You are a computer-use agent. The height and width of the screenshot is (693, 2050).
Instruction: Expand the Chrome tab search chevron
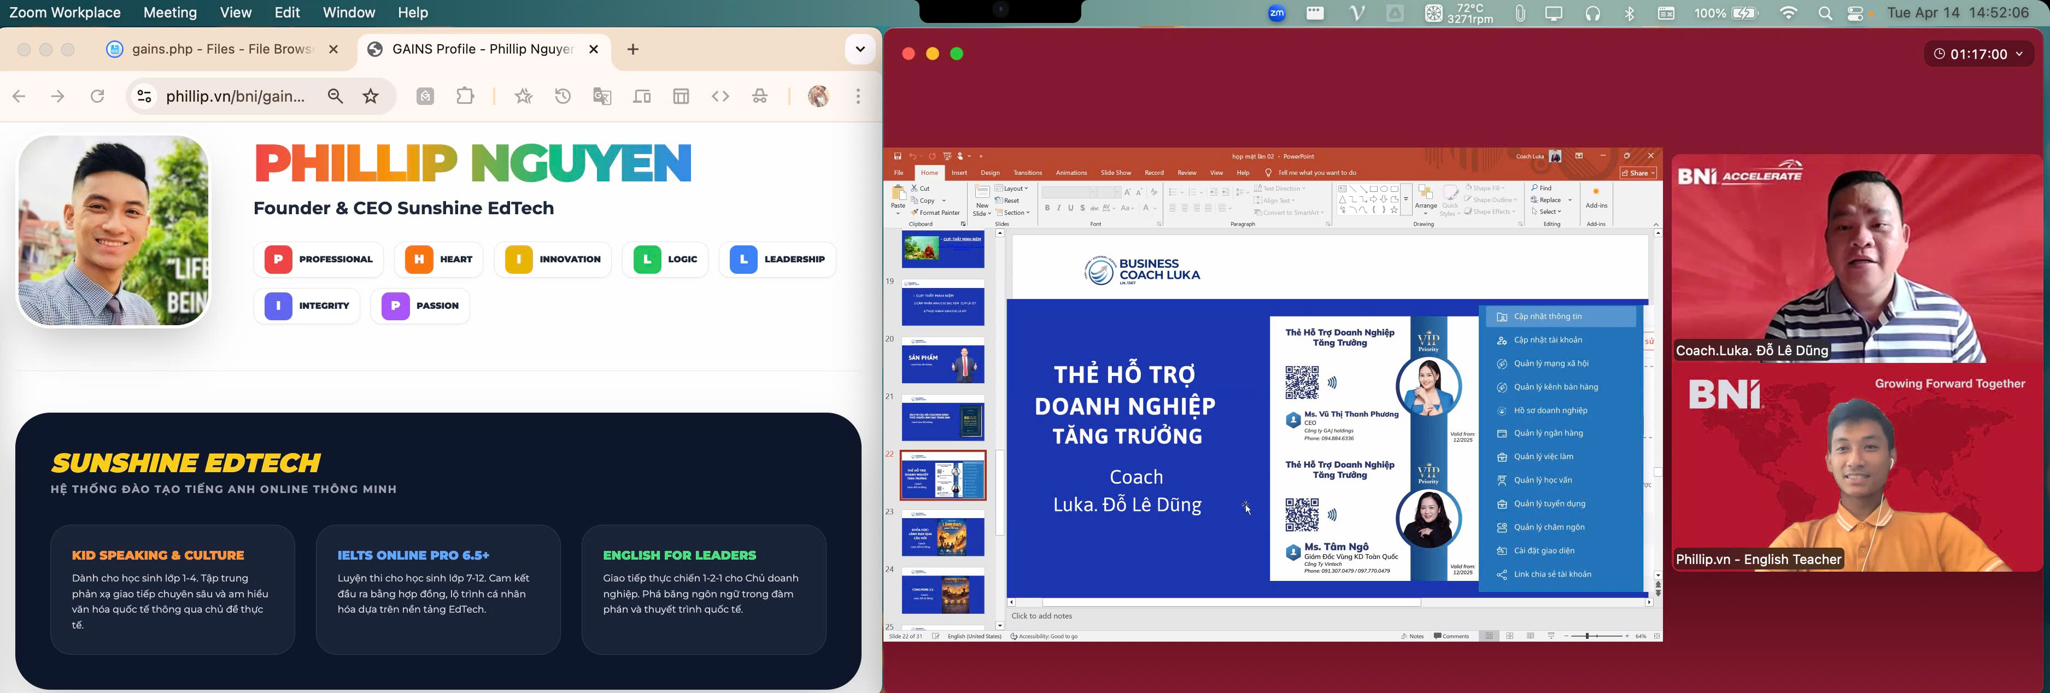(x=859, y=49)
